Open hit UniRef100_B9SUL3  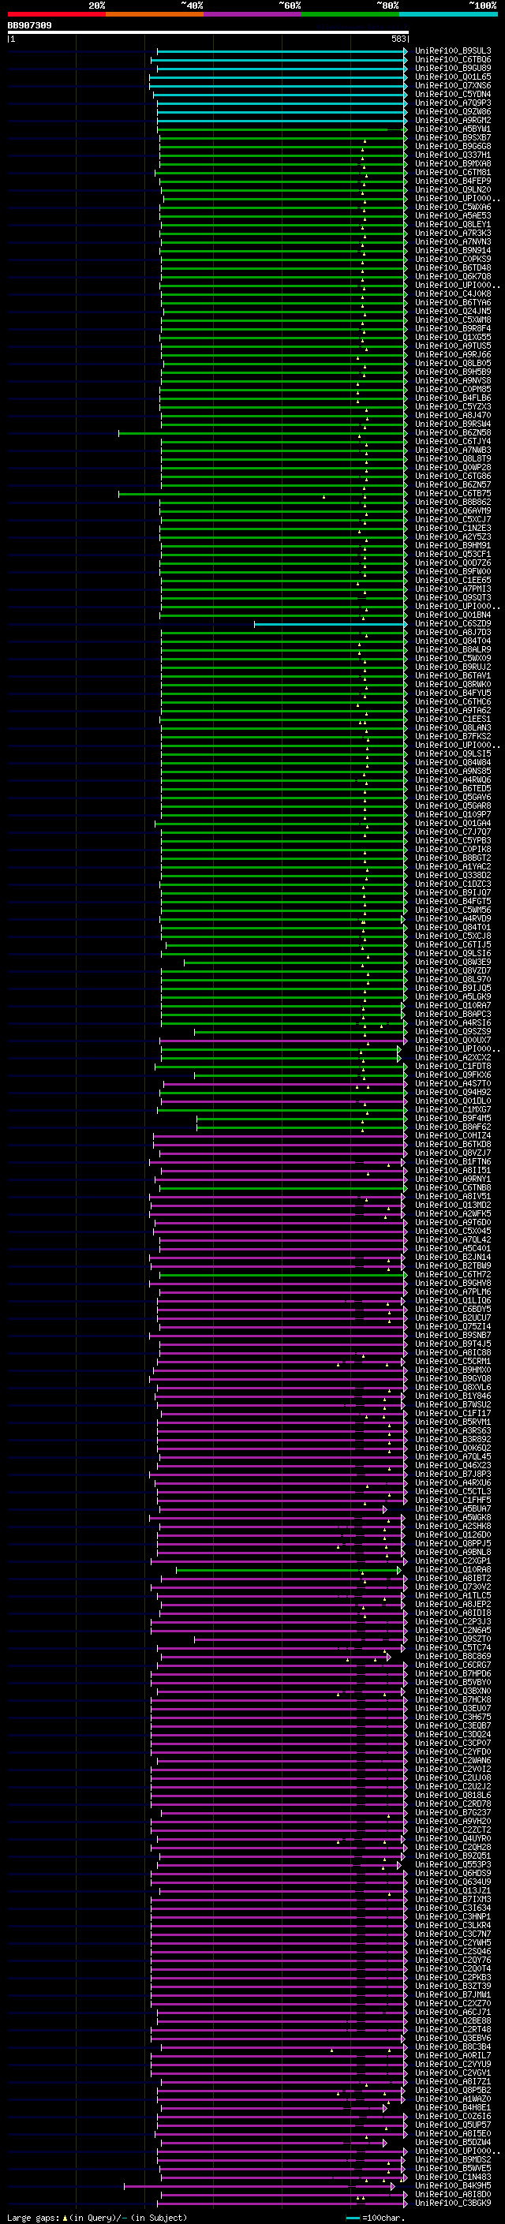pyautogui.click(x=453, y=51)
